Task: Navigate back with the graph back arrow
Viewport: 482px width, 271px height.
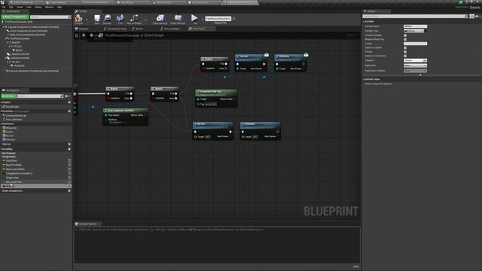Action: pos(84,35)
